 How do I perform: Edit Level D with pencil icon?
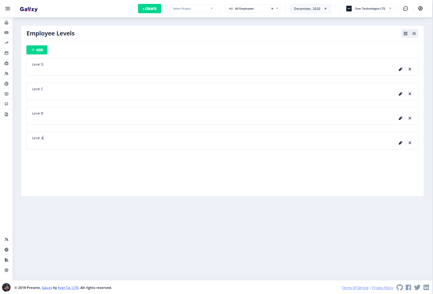(400, 69)
